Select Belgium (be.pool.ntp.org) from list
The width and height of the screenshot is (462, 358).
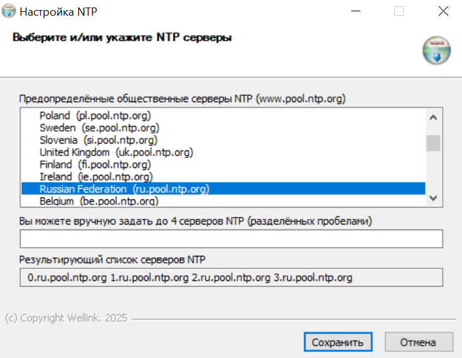point(98,201)
